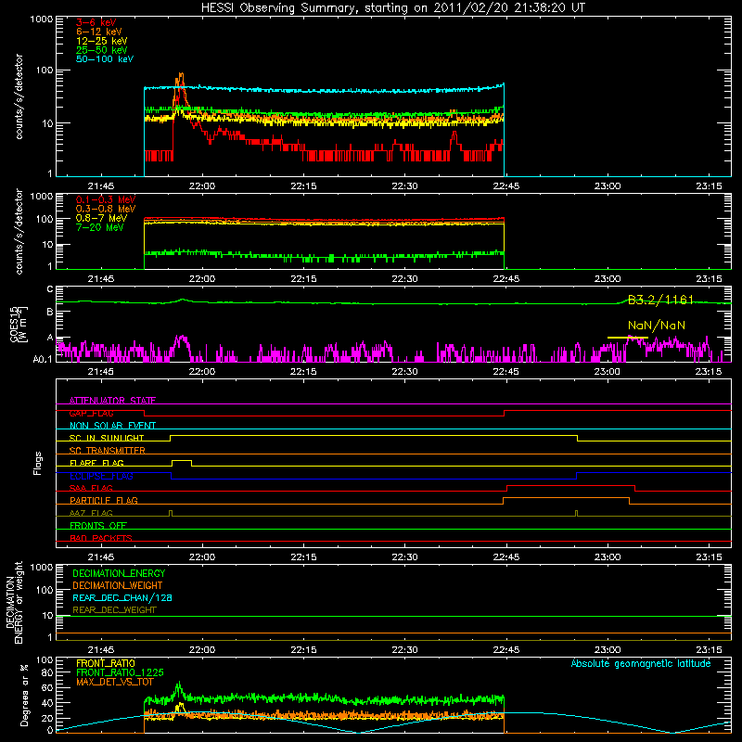Click the DECIMATION_WEIGHT legend label
This screenshot has height=742, width=742.
click(x=118, y=585)
